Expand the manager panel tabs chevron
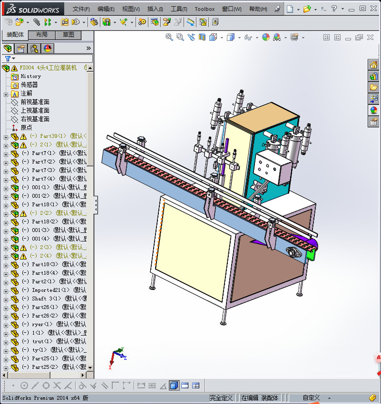381x404 pixels. [88, 48]
